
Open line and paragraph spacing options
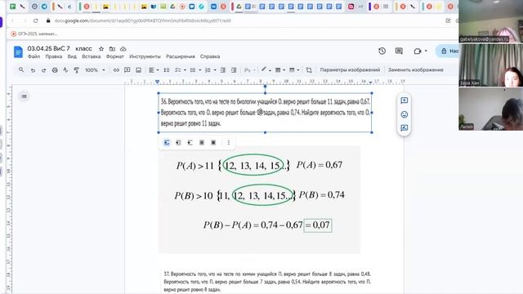[167, 70]
